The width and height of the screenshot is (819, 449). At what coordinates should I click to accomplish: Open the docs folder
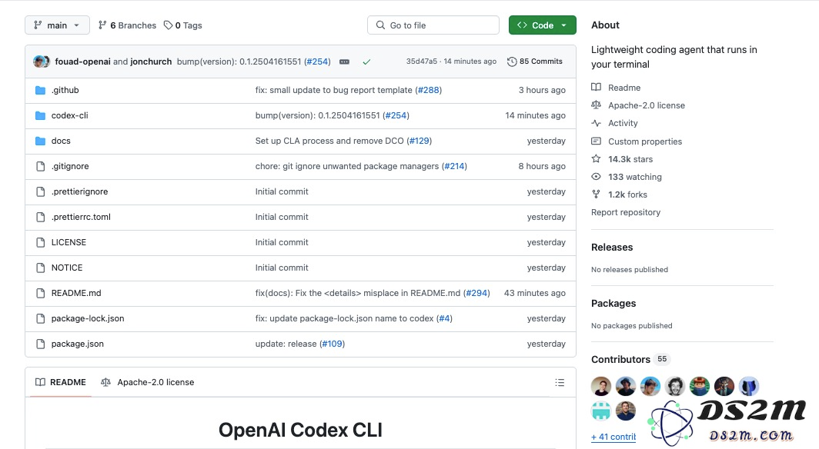tap(61, 141)
